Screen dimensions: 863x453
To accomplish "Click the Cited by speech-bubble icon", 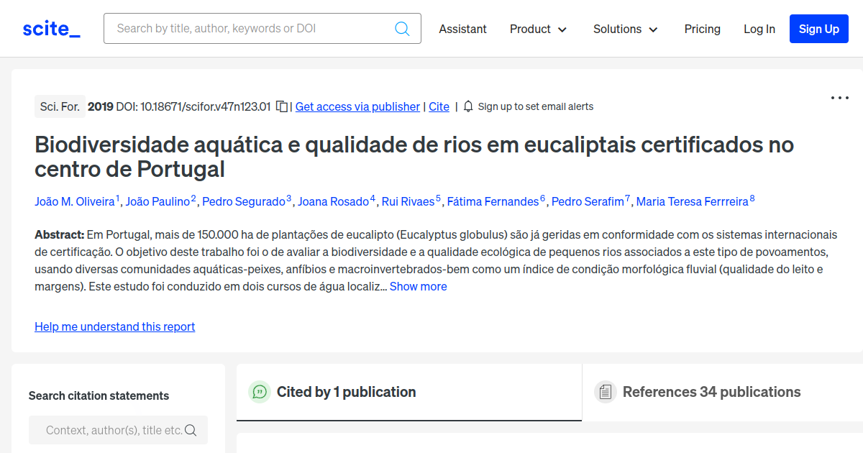I will tap(259, 392).
